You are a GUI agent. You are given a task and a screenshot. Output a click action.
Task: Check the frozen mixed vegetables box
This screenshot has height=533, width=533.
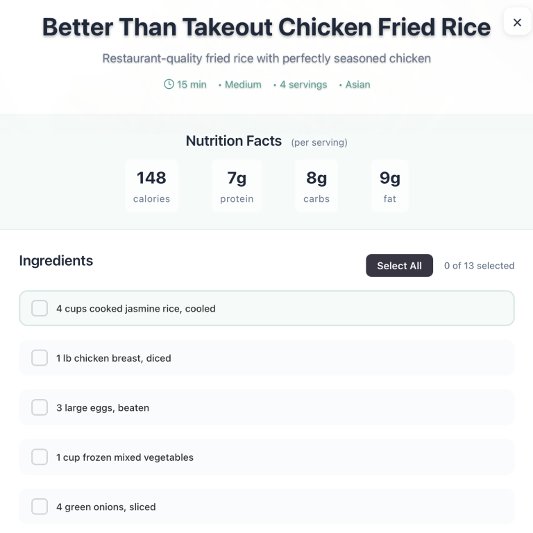click(40, 457)
